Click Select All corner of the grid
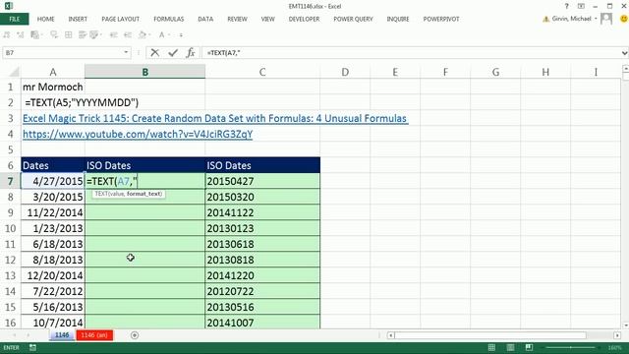Image resolution: width=629 pixels, height=354 pixels. (14, 72)
